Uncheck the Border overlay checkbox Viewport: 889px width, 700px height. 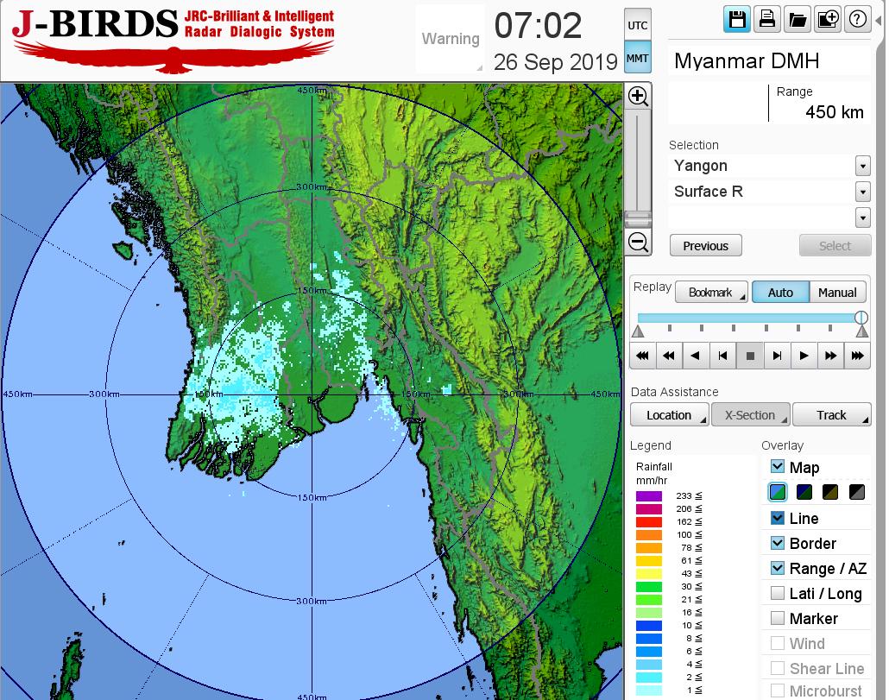click(778, 543)
